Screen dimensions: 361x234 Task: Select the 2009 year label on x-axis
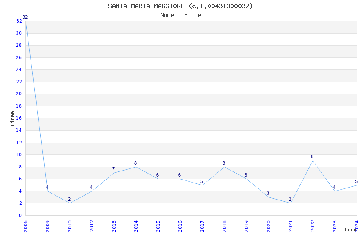[48, 226]
